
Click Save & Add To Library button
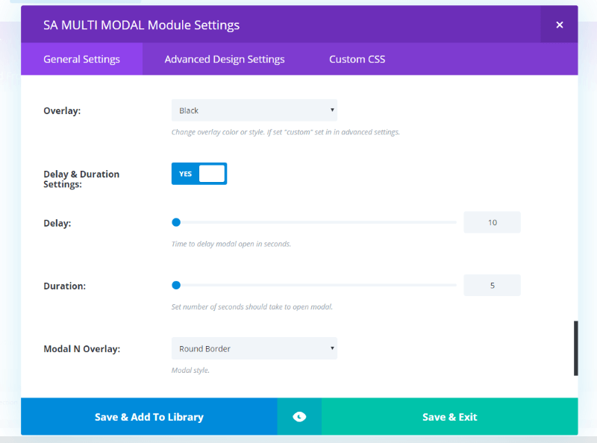(149, 417)
